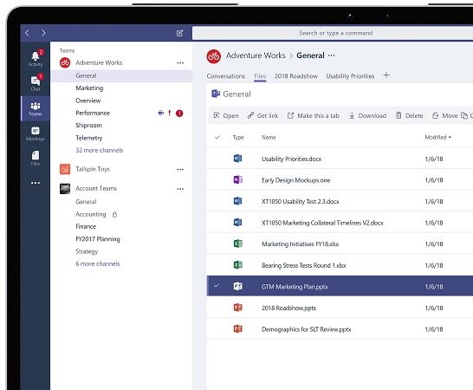Viewport: 473px width, 390px height.
Task: Open Tailspin Toys team more options
Action: point(180,169)
